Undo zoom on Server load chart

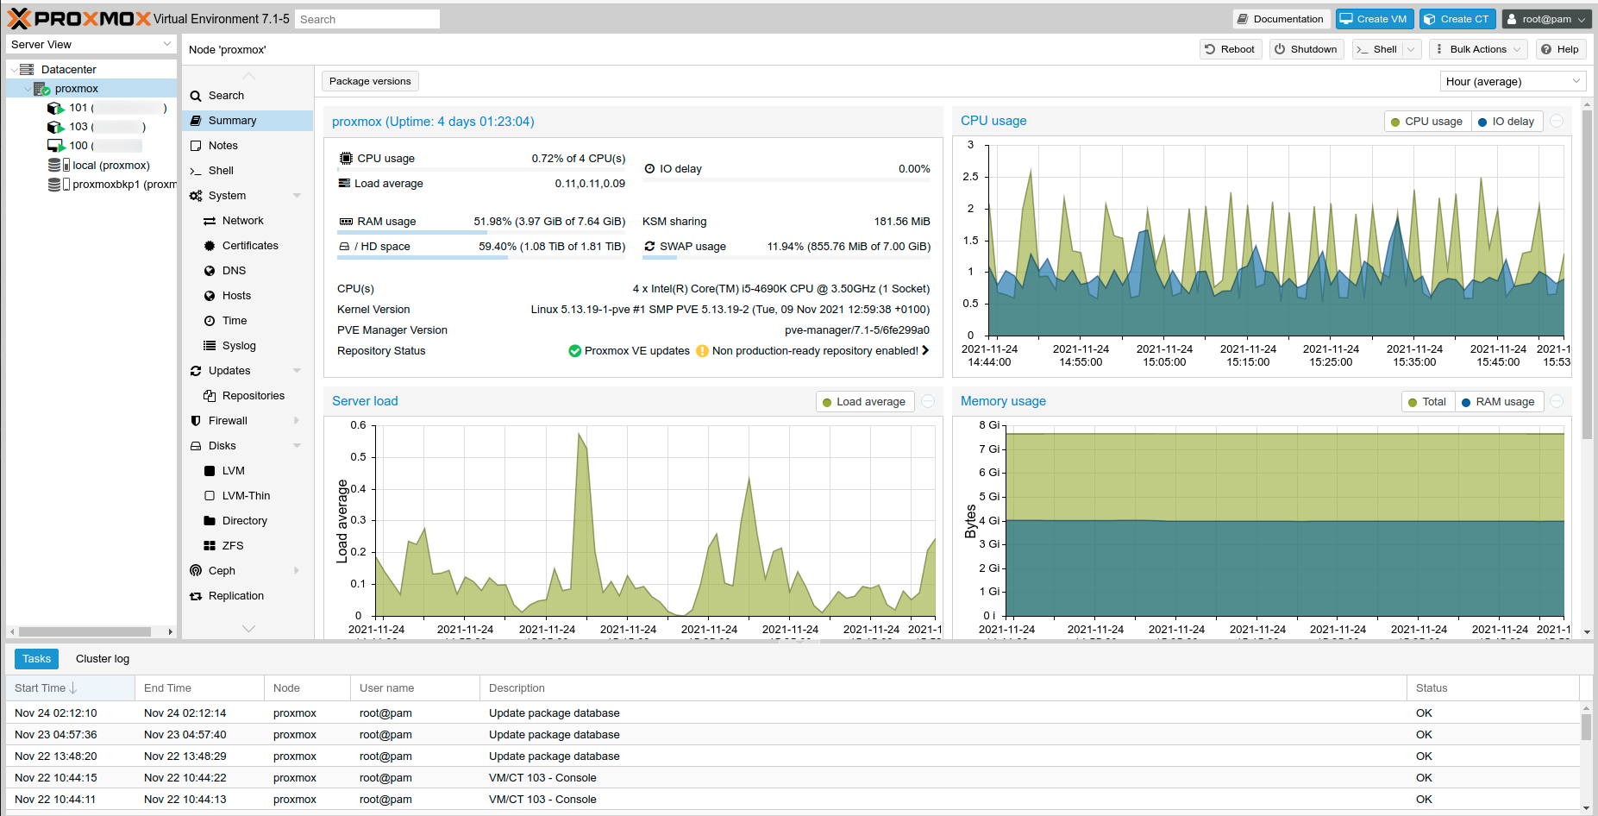coord(928,402)
